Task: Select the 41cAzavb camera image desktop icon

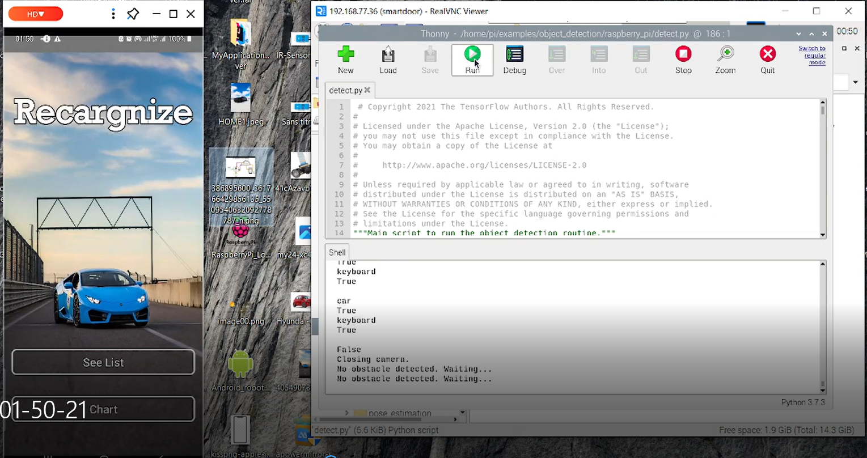Action: coord(294,172)
